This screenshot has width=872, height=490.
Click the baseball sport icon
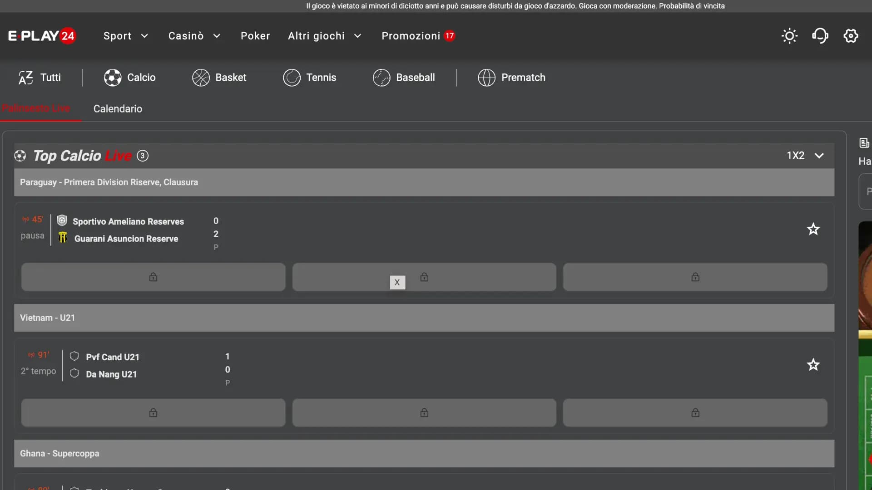381,77
